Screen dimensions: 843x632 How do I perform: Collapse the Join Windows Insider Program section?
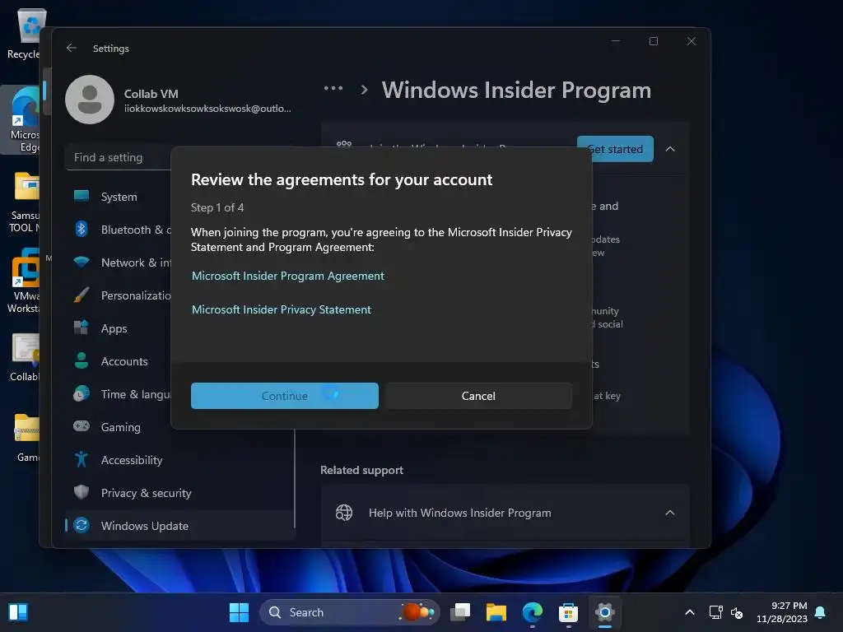pos(670,149)
